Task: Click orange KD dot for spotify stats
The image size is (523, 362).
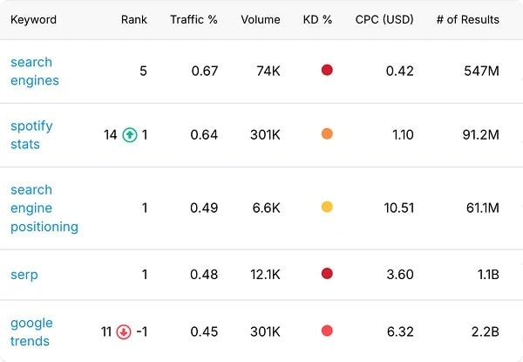Action: (x=327, y=133)
